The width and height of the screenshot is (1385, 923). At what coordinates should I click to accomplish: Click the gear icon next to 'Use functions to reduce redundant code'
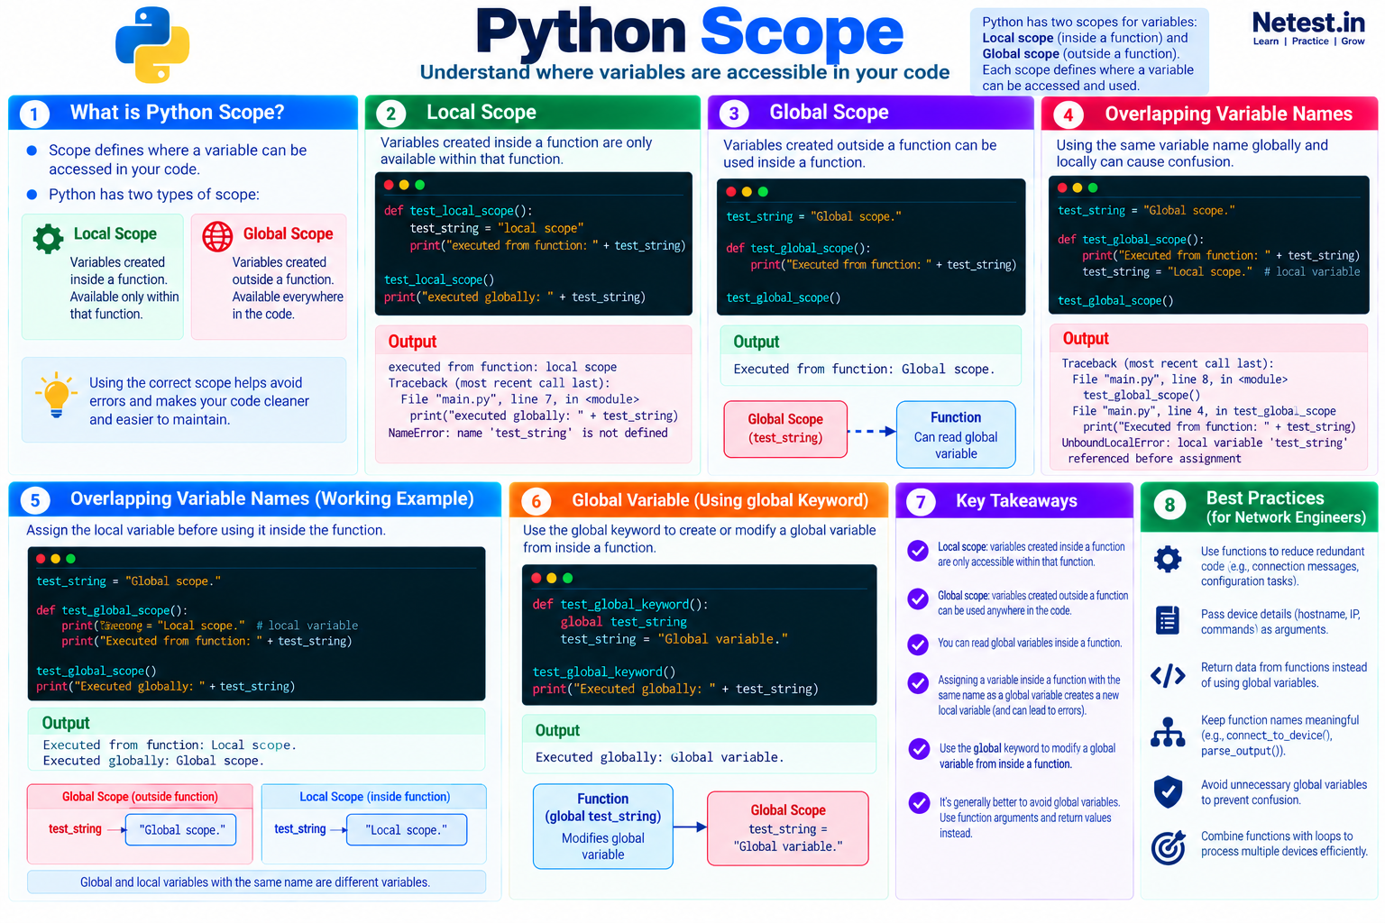[1168, 559]
